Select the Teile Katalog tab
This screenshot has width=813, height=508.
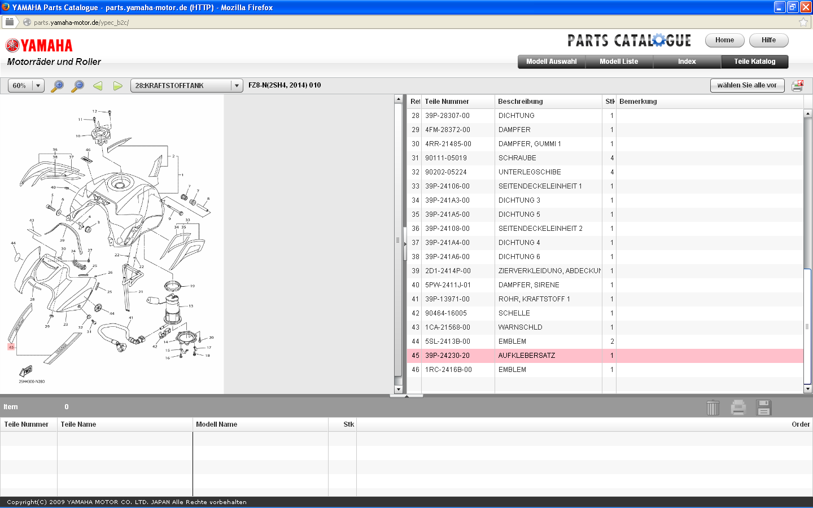(x=755, y=62)
